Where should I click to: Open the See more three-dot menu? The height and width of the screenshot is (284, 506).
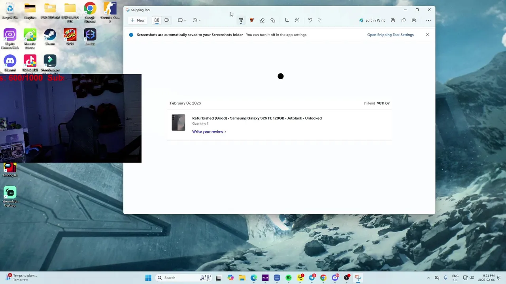click(429, 20)
